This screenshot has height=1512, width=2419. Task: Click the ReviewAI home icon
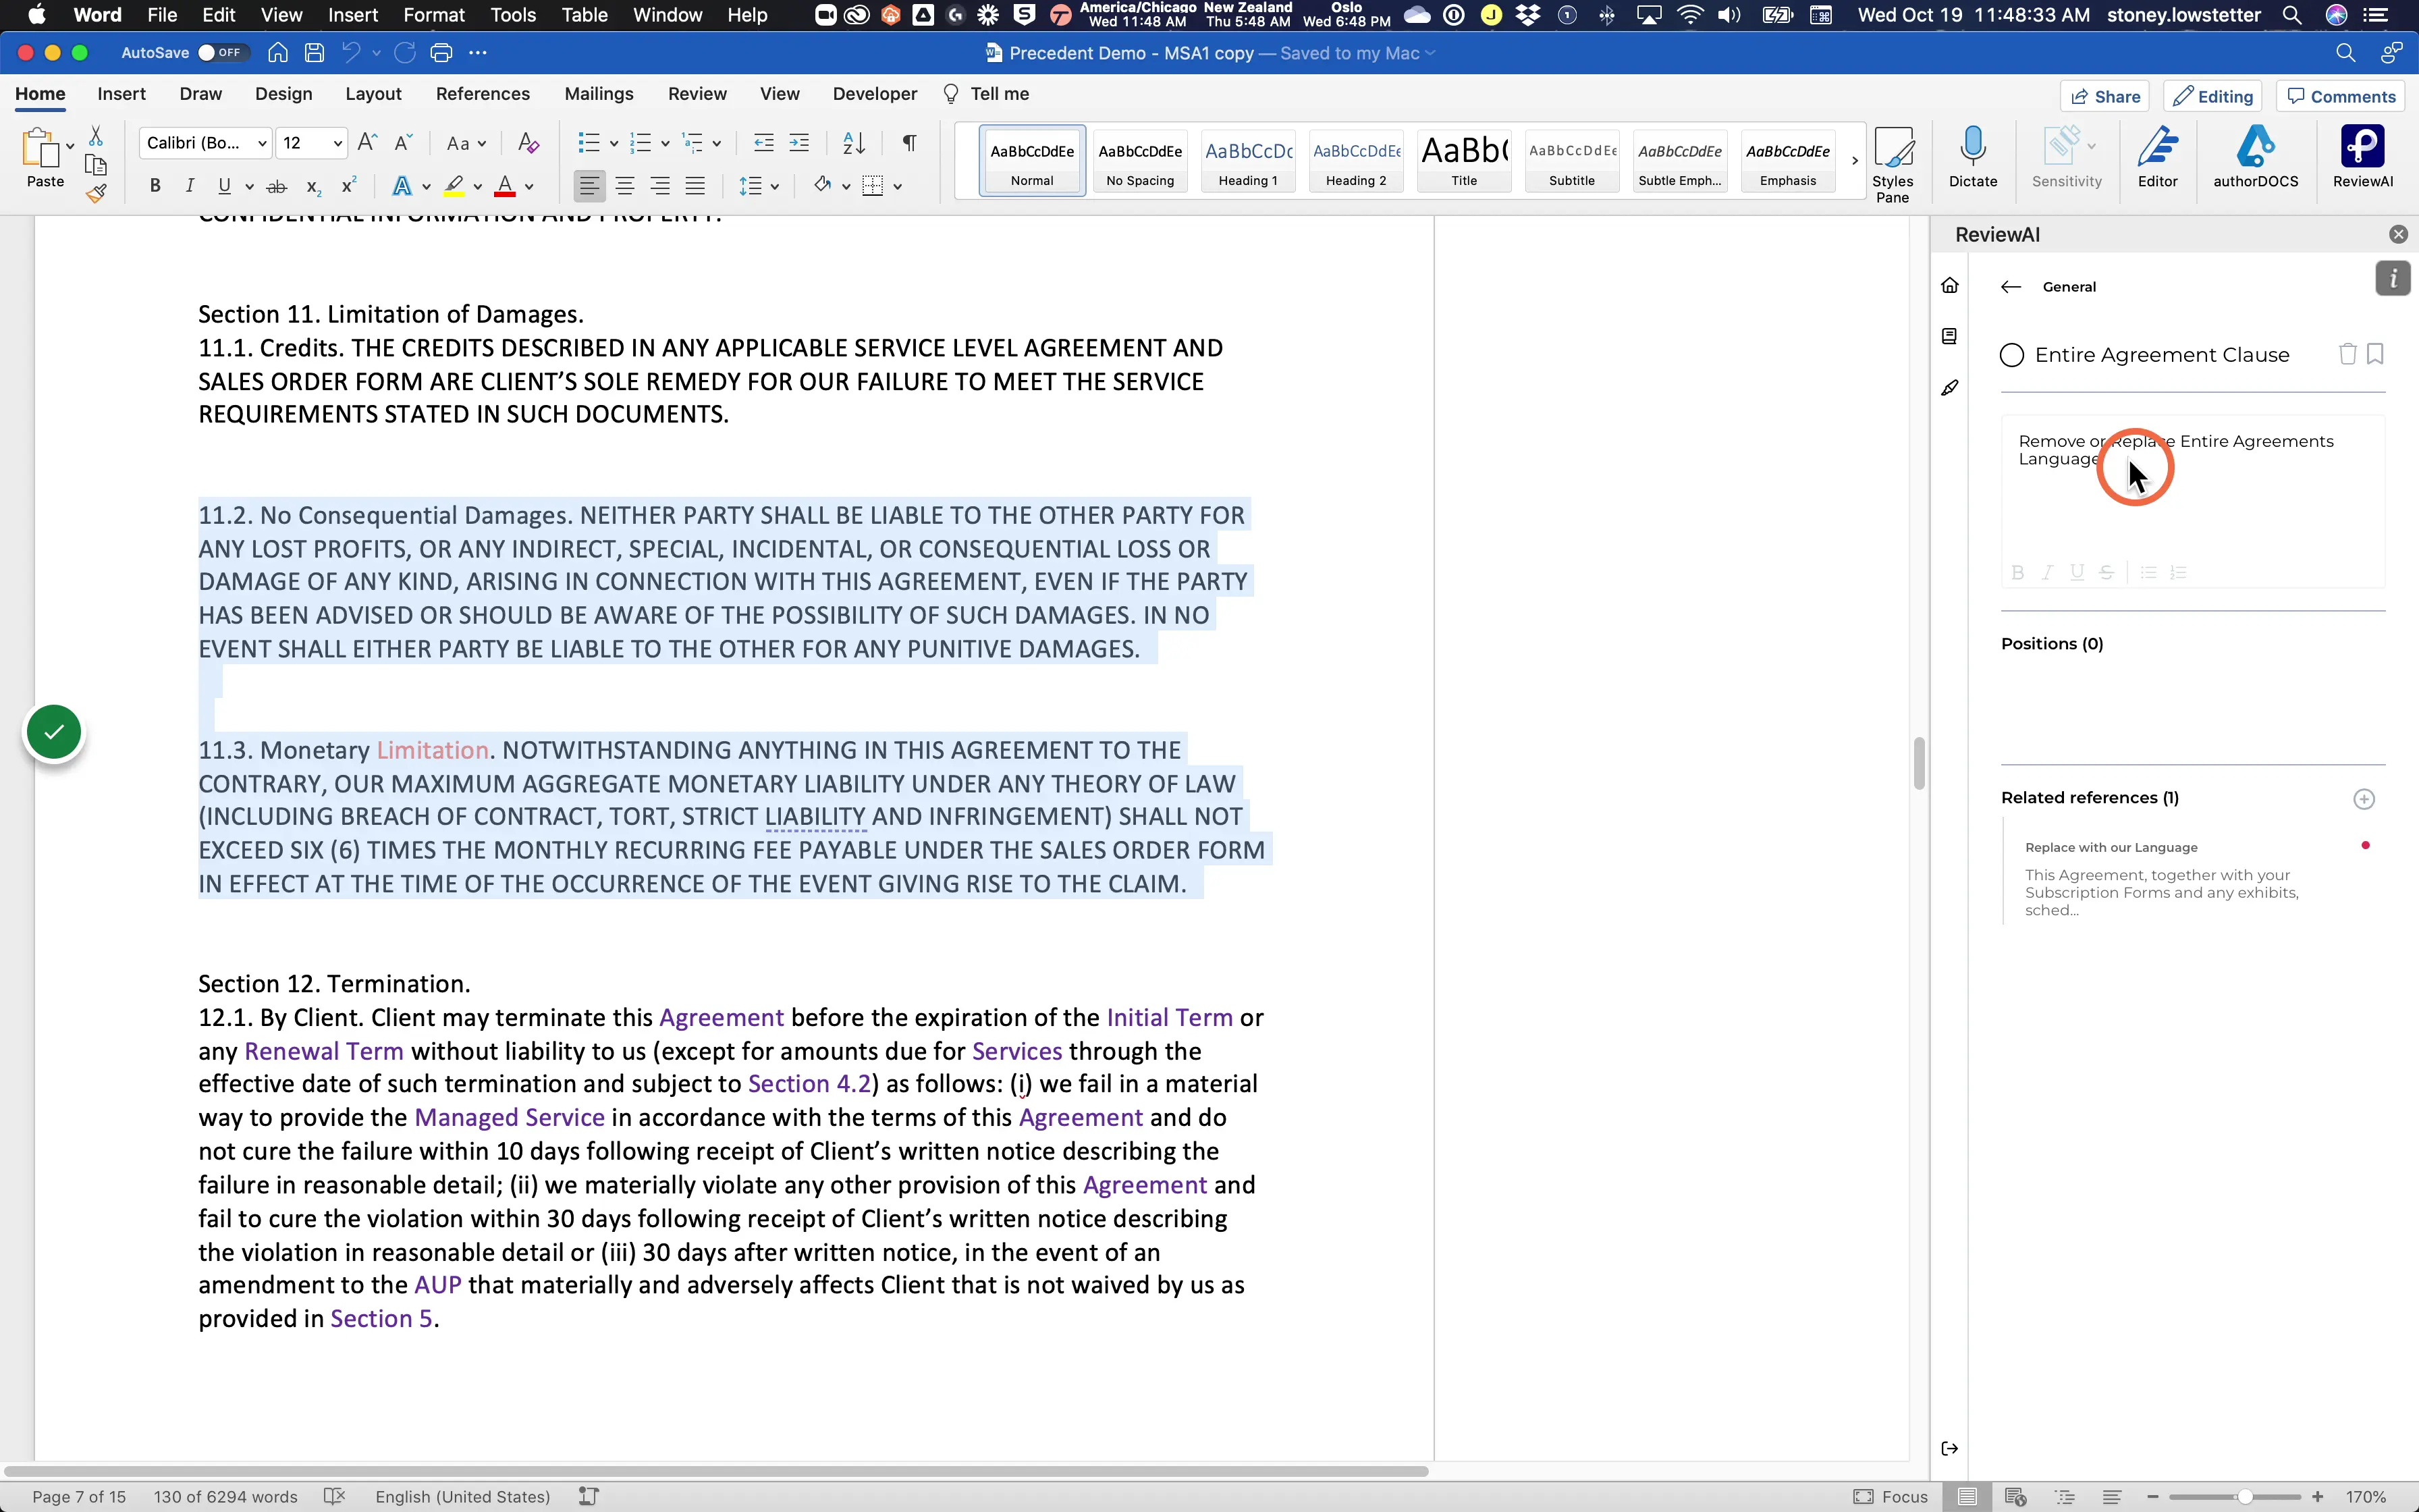click(x=1949, y=286)
